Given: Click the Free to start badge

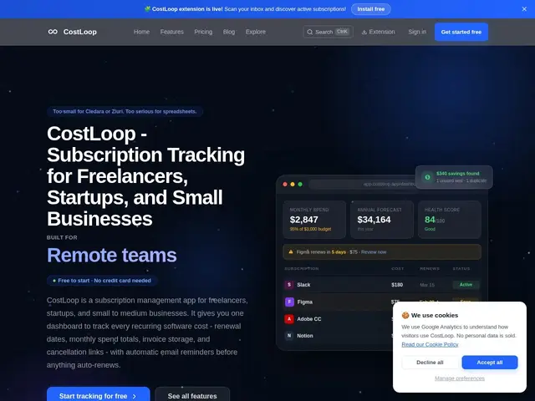Looking at the screenshot, I should [x=102, y=281].
